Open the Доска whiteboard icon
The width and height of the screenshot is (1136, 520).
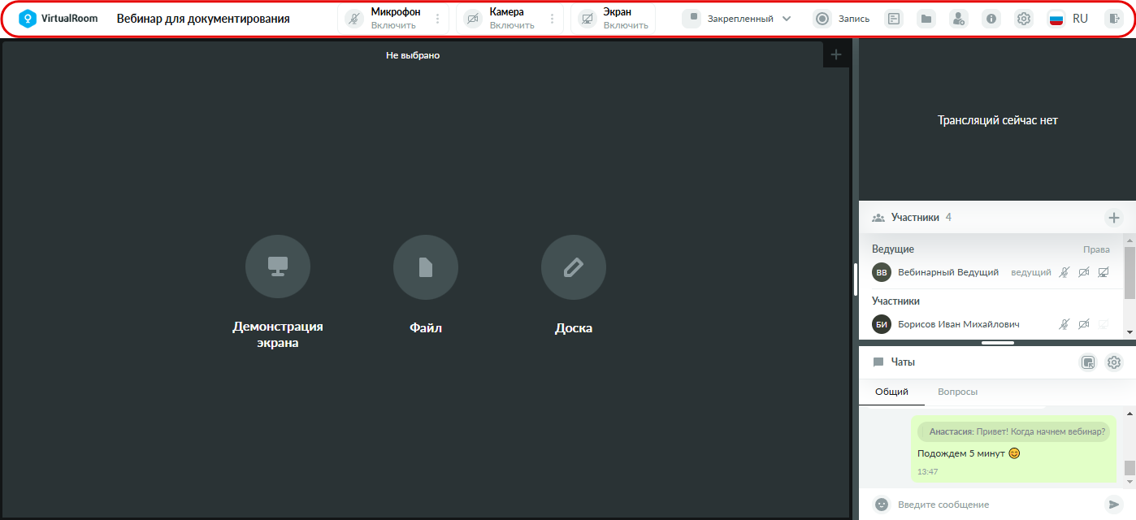point(574,267)
